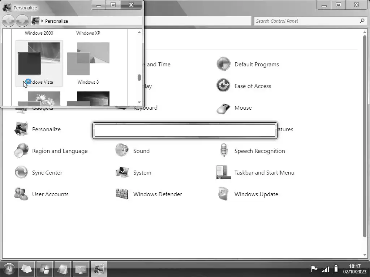The width and height of the screenshot is (370, 277).
Task: Open the Sync Center icon
Action: coord(21,172)
